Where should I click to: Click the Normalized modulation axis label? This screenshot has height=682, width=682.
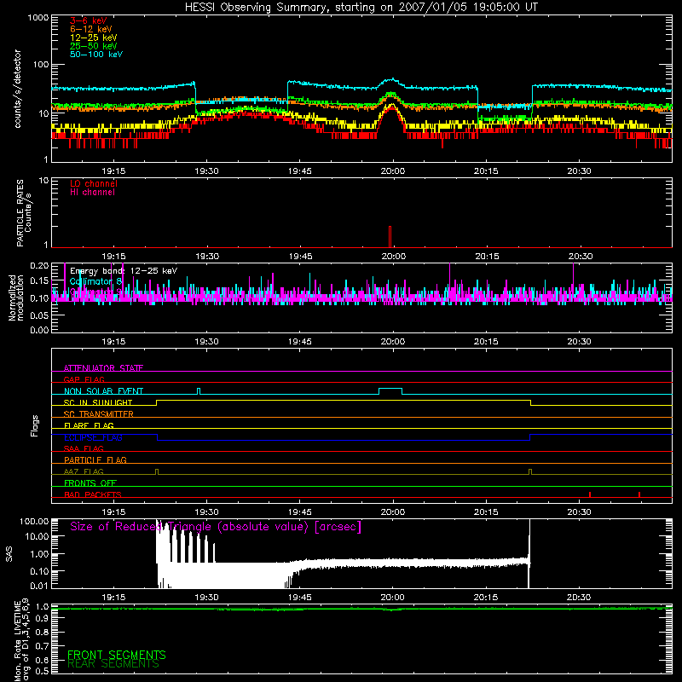[x=15, y=298]
